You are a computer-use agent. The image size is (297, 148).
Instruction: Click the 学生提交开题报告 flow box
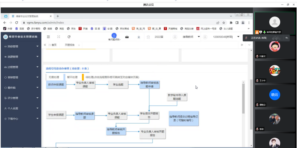tap(149, 115)
